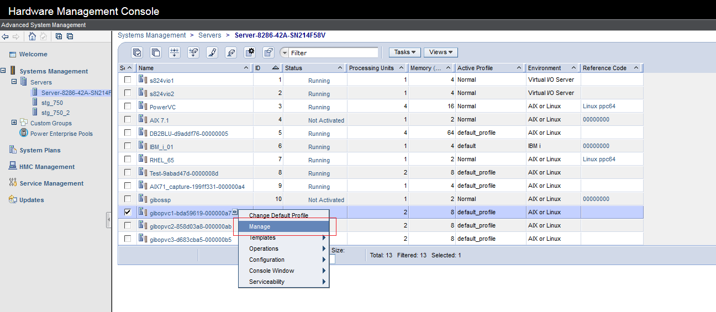Open the Filter dropdown arrow
Image resolution: width=716 pixels, height=312 pixels.
pos(285,53)
